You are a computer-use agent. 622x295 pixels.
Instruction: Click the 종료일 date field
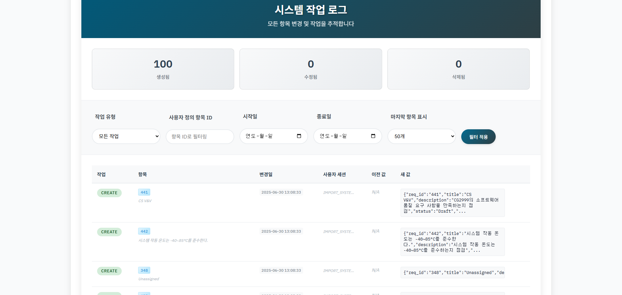click(348, 136)
